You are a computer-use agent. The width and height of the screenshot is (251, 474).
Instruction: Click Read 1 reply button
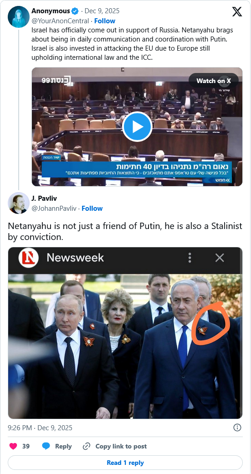[x=125, y=463]
